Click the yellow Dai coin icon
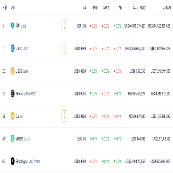Screen dimensions: 173x173 point(12,116)
